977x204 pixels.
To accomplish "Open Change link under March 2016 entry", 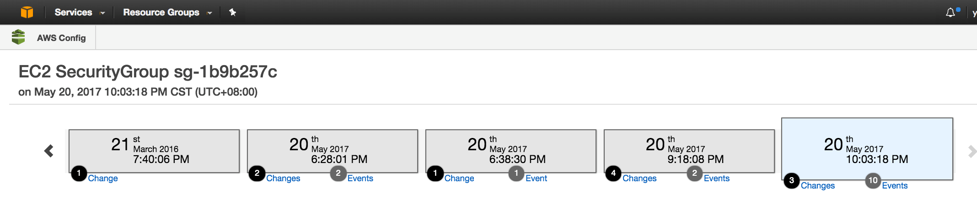I will (x=103, y=178).
